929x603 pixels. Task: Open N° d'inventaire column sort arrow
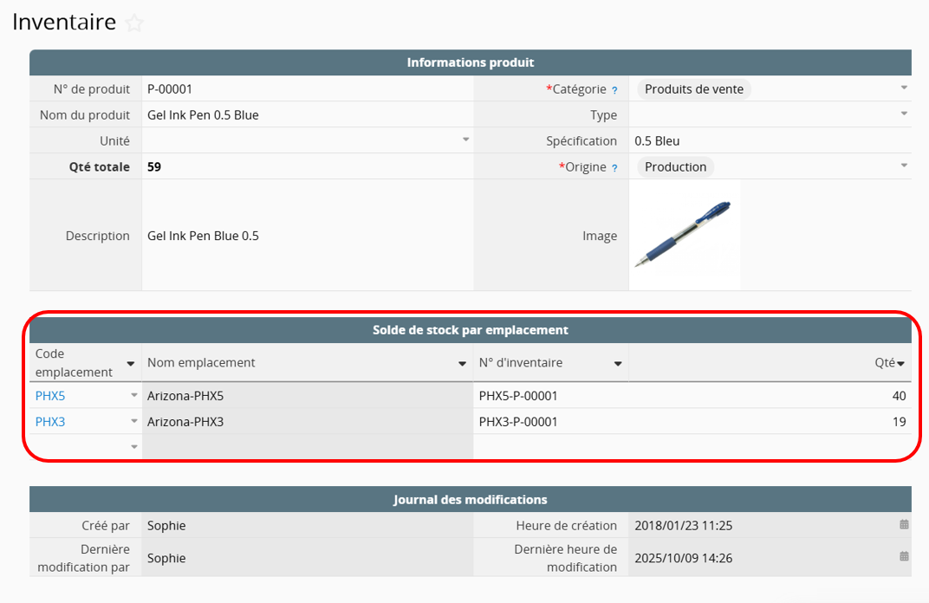618,364
